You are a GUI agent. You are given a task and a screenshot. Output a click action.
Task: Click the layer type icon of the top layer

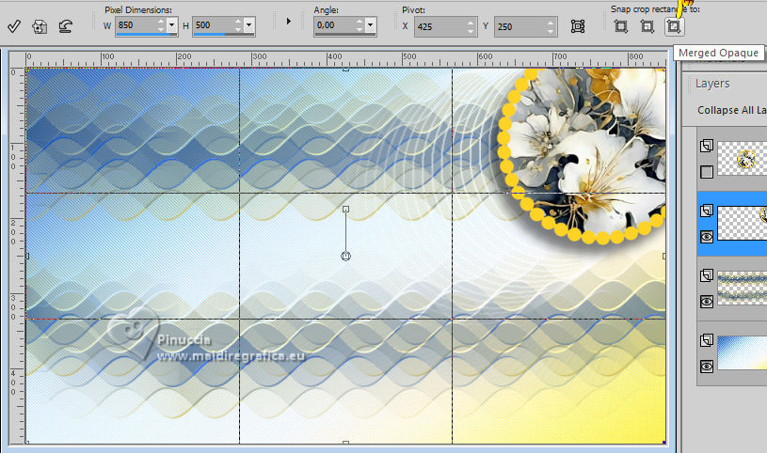(707, 146)
